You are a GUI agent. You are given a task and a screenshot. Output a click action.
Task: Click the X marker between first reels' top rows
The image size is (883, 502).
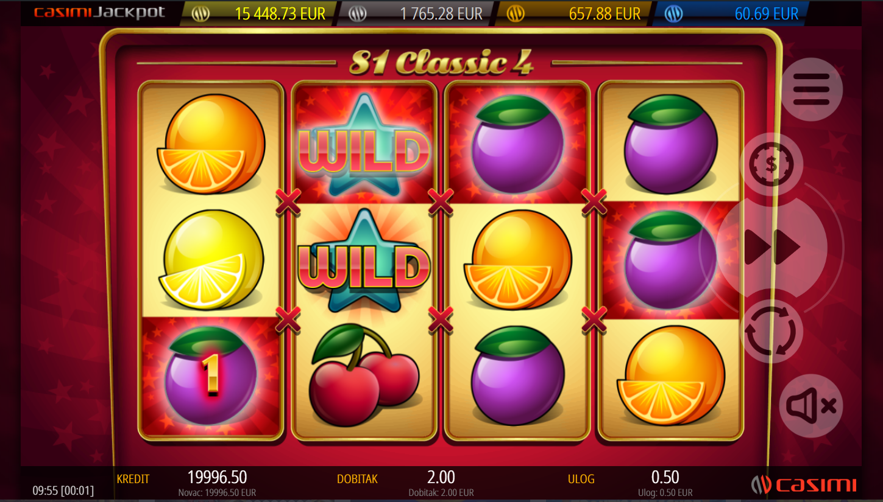[288, 202]
